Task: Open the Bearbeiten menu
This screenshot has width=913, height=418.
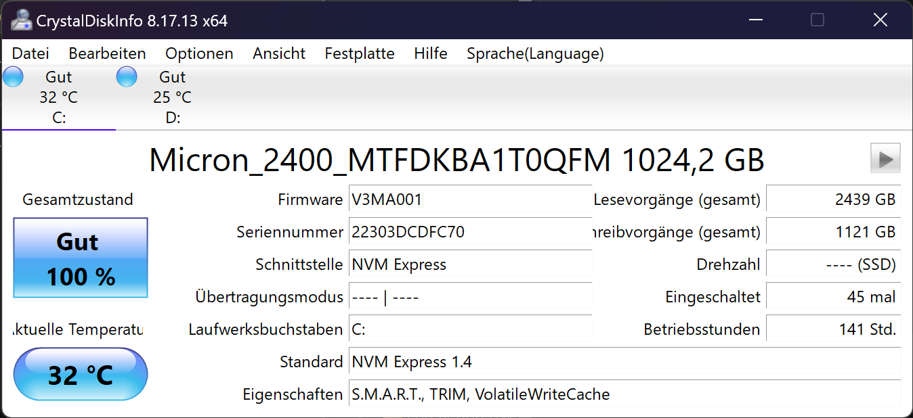Action: pyautogui.click(x=107, y=53)
